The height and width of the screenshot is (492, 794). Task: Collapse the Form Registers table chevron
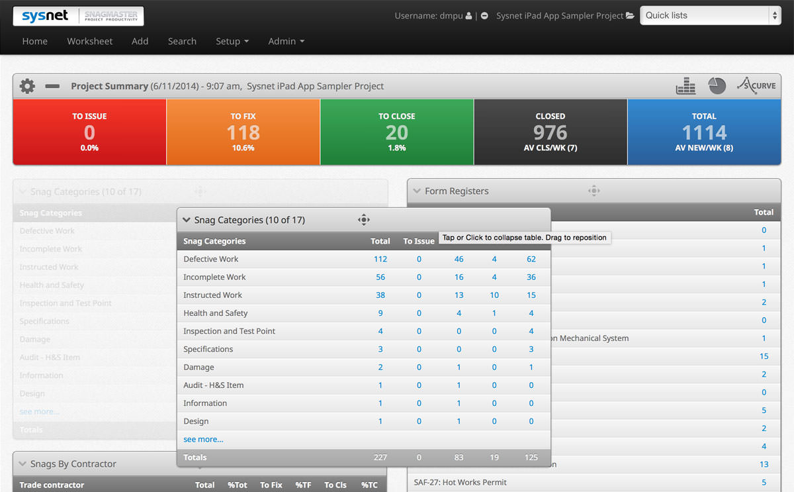417,191
